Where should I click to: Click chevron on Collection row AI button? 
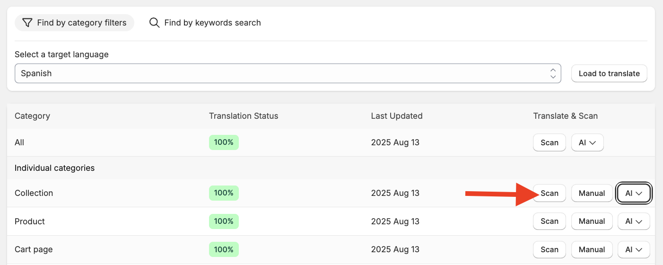pyautogui.click(x=639, y=193)
